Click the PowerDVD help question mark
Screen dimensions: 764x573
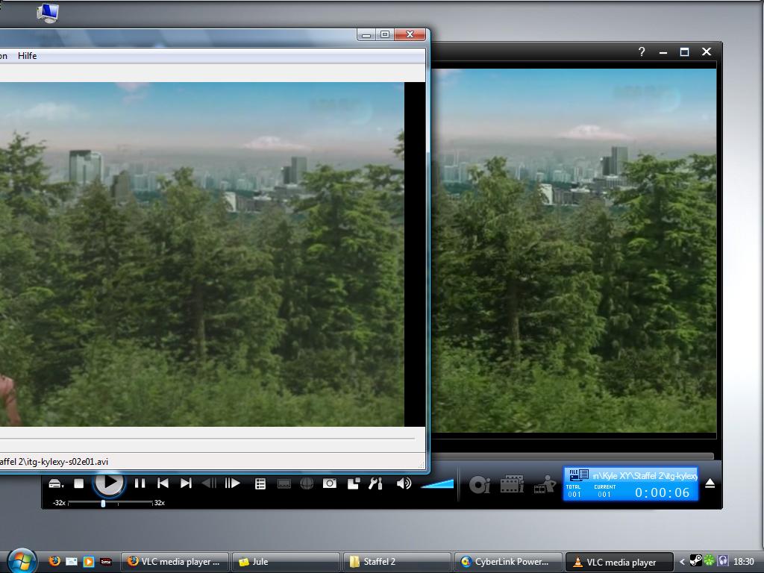click(642, 51)
